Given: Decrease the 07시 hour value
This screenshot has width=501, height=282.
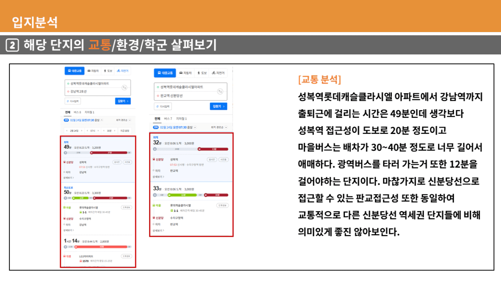Looking at the screenshot, I should (x=88, y=131).
